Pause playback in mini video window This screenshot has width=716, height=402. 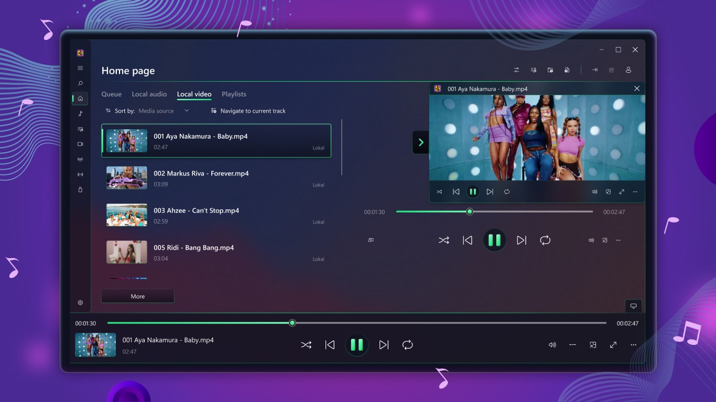click(x=473, y=192)
